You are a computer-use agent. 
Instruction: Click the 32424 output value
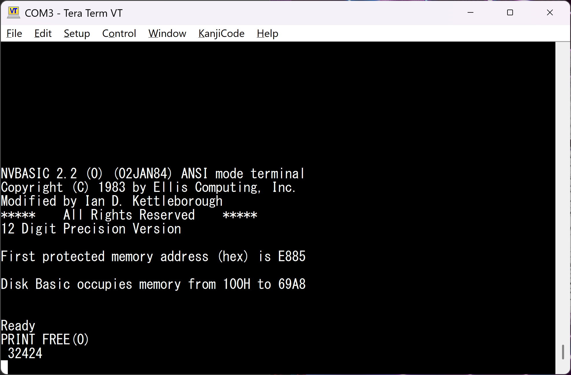coord(25,353)
